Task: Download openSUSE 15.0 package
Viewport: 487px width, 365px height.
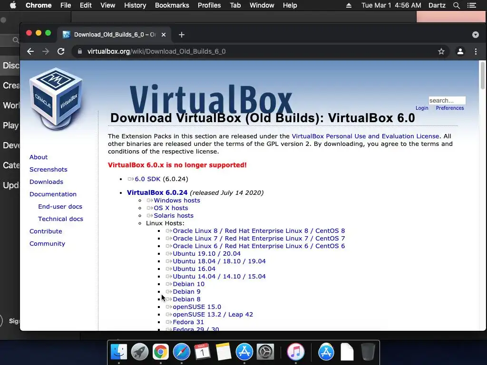Action: pyautogui.click(x=197, y=307)
